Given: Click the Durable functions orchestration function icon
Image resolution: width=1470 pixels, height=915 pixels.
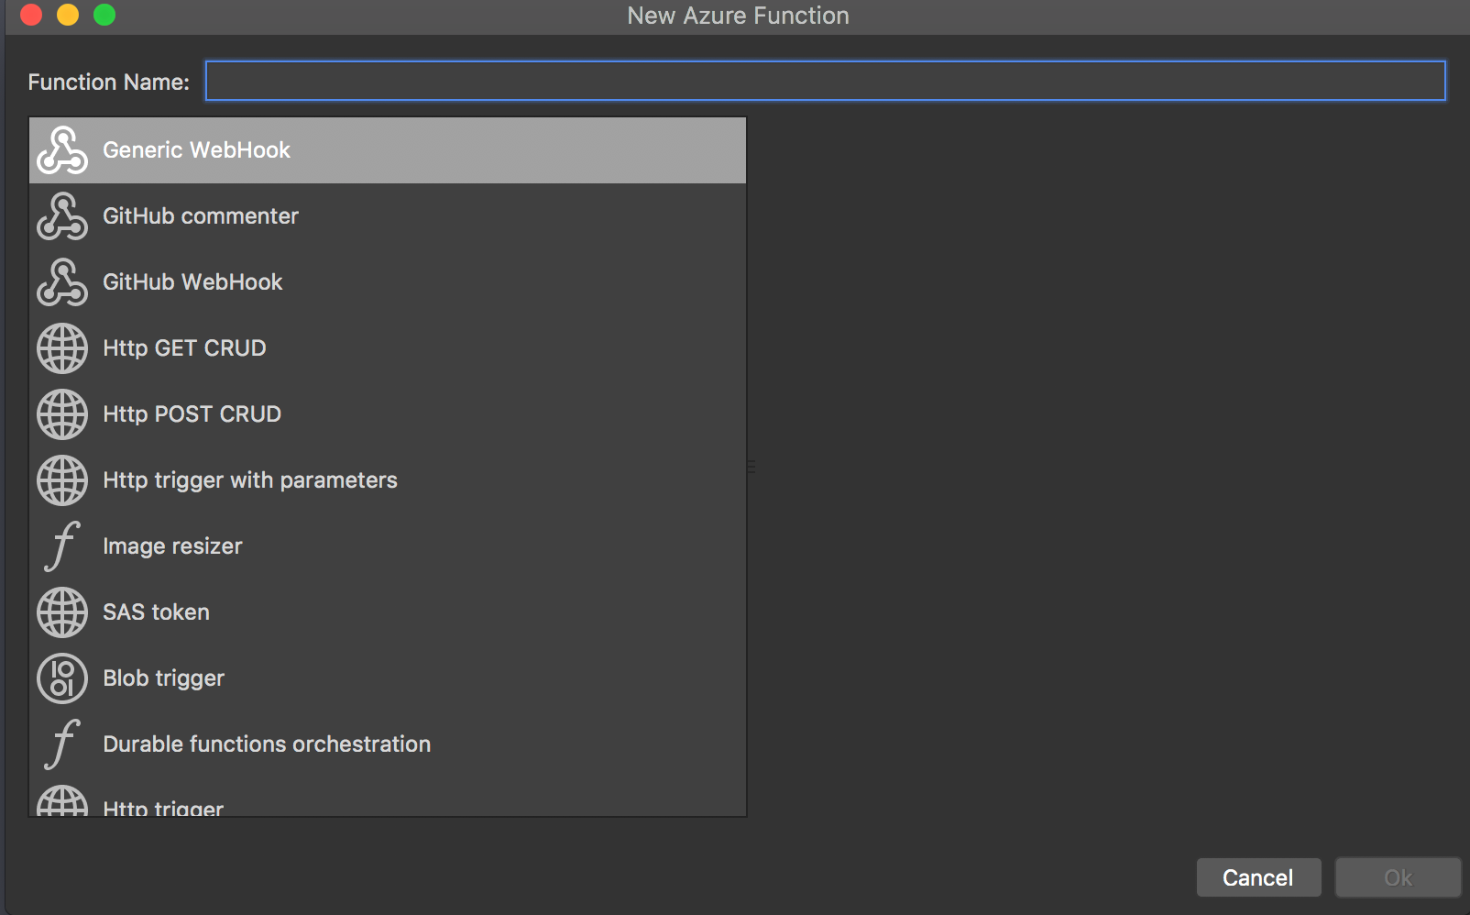Looking at the screenshot, I should [x=62, y=744].
